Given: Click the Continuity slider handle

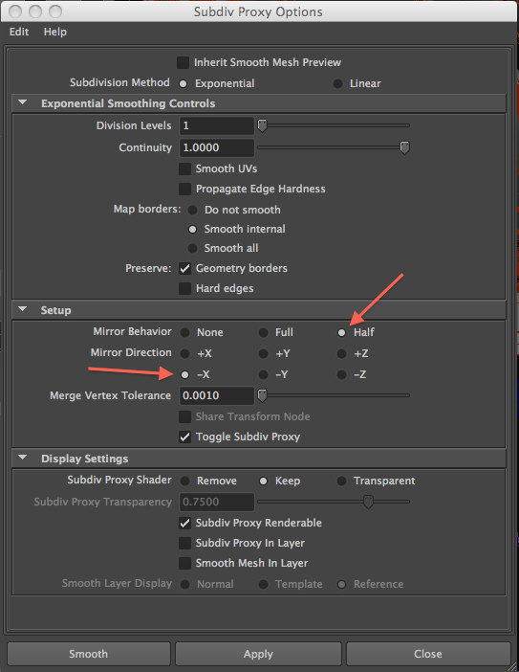Looking at the screenshot, I should click(404, 147).
